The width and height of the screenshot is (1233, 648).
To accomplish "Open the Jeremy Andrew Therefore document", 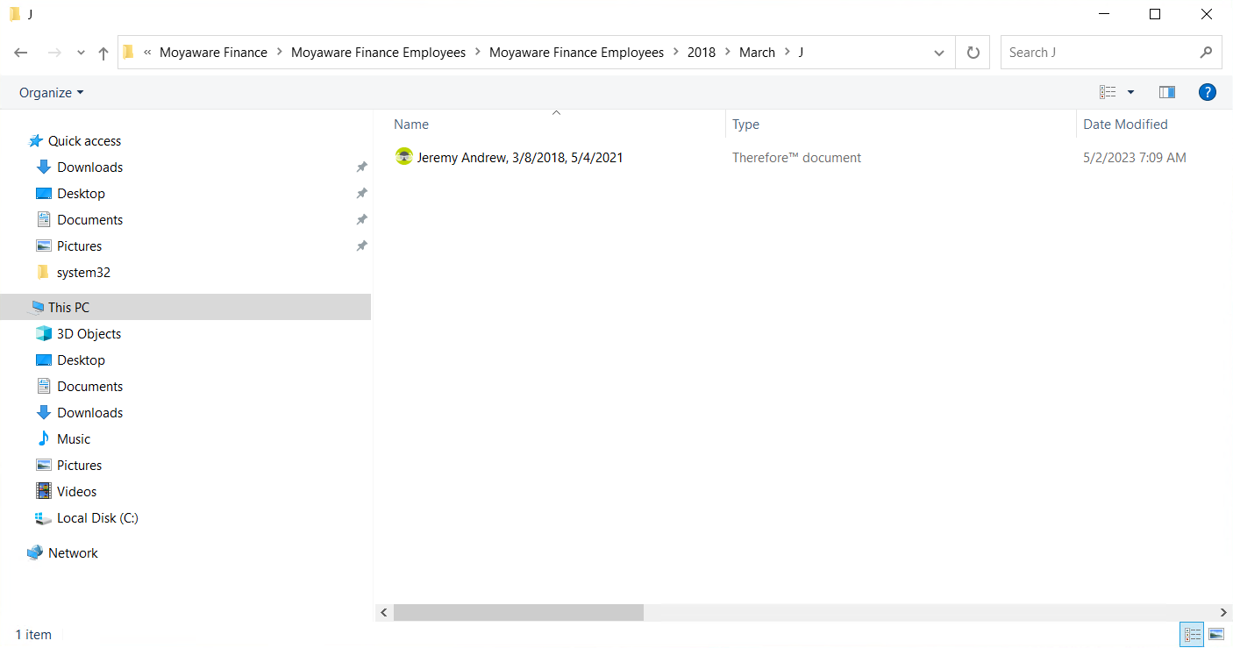I will [x=520, y=157].
